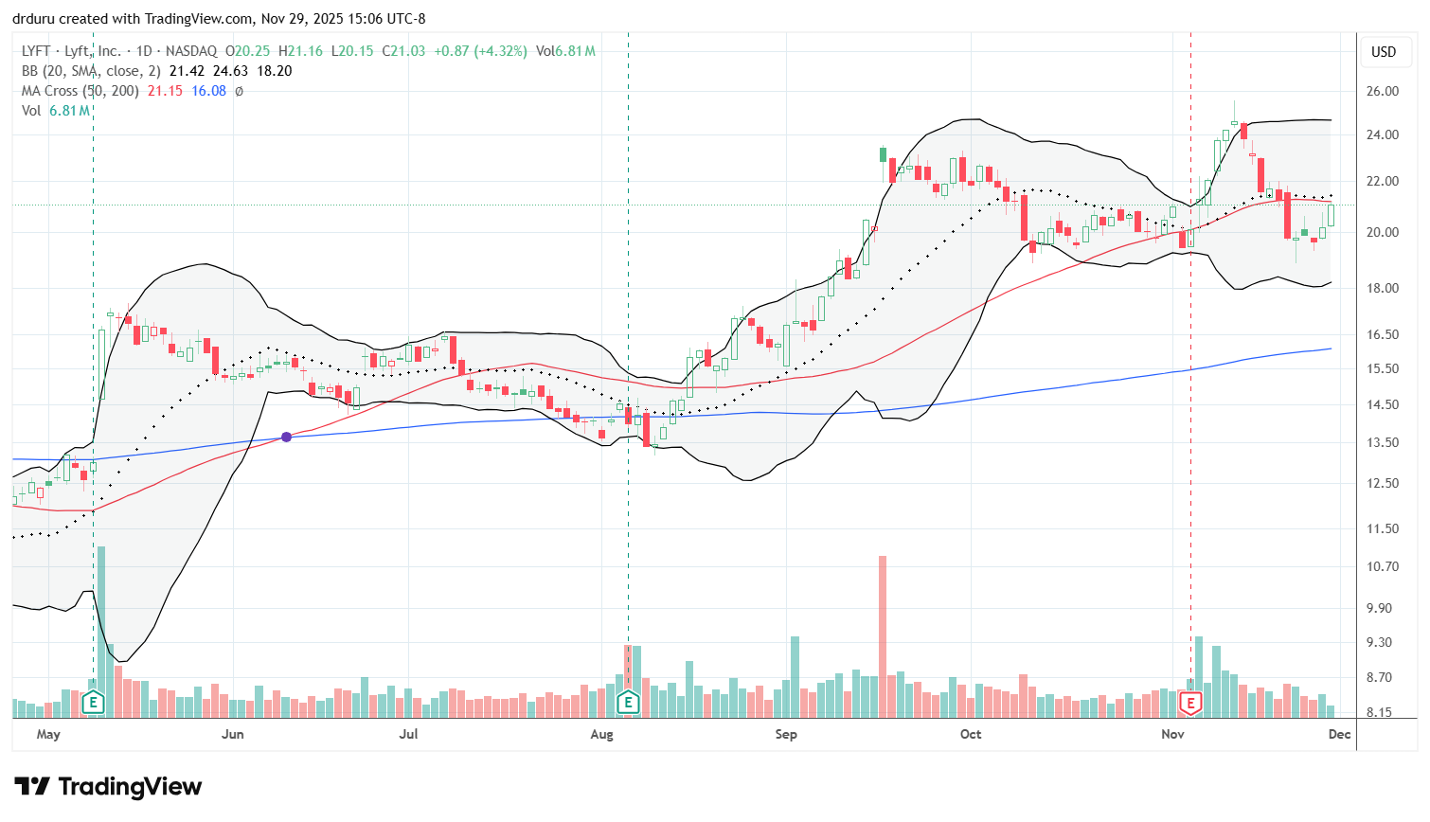Open the red earnings marker in November
This screenshot has height=822, width=1430.
1190,703
